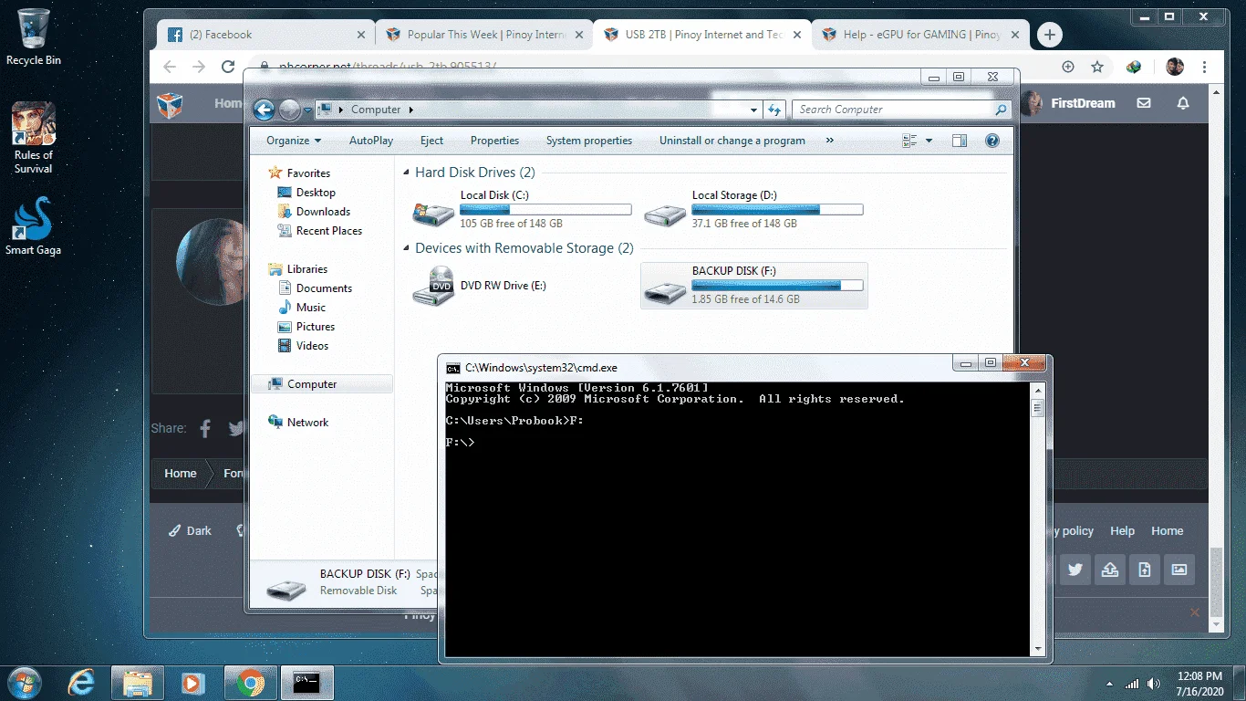
Task: Click Uninstall or change a program
Action: pyautogui.click(x=732, y=141)
